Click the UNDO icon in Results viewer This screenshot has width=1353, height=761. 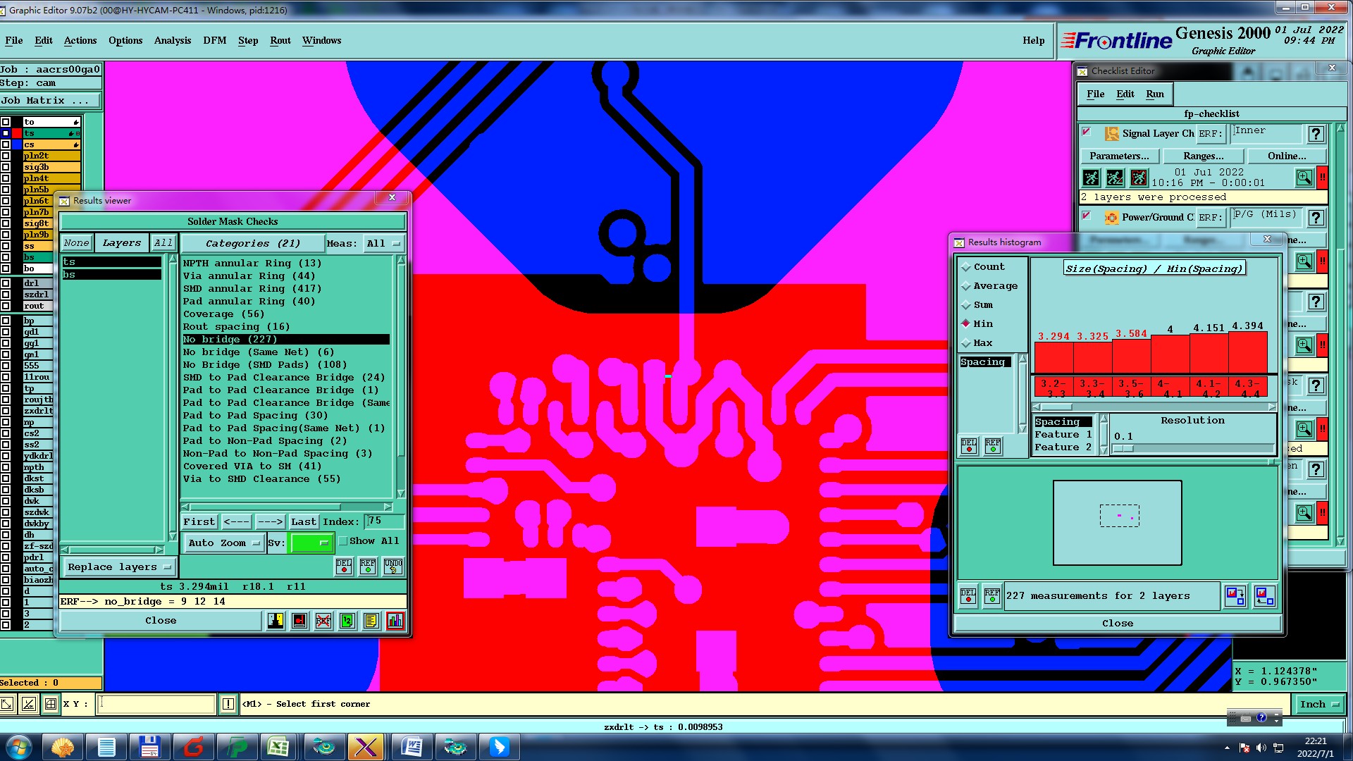coord(393,566)
